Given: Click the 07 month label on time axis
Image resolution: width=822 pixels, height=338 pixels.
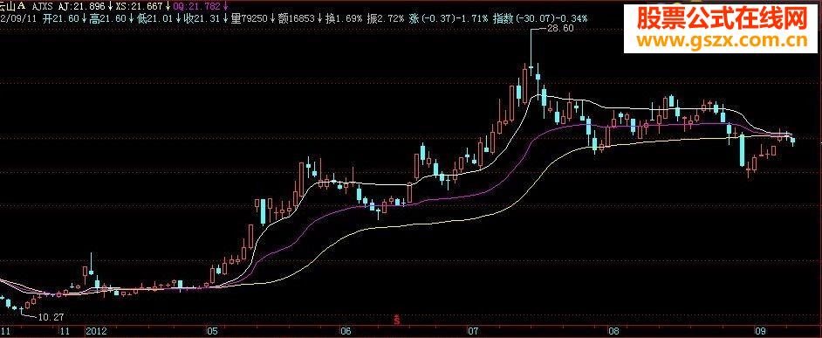Looking at the screenshot, I should [473, 332].
